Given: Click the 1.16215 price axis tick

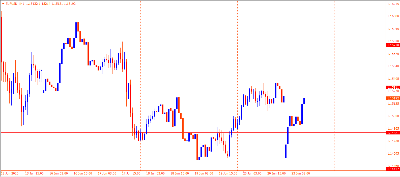Looking at the screenshot, I should [x=393, y=4].
